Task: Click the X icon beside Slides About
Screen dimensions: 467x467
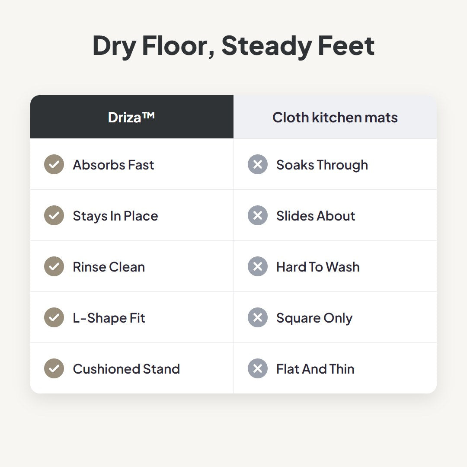Action: tap(258, 215)
